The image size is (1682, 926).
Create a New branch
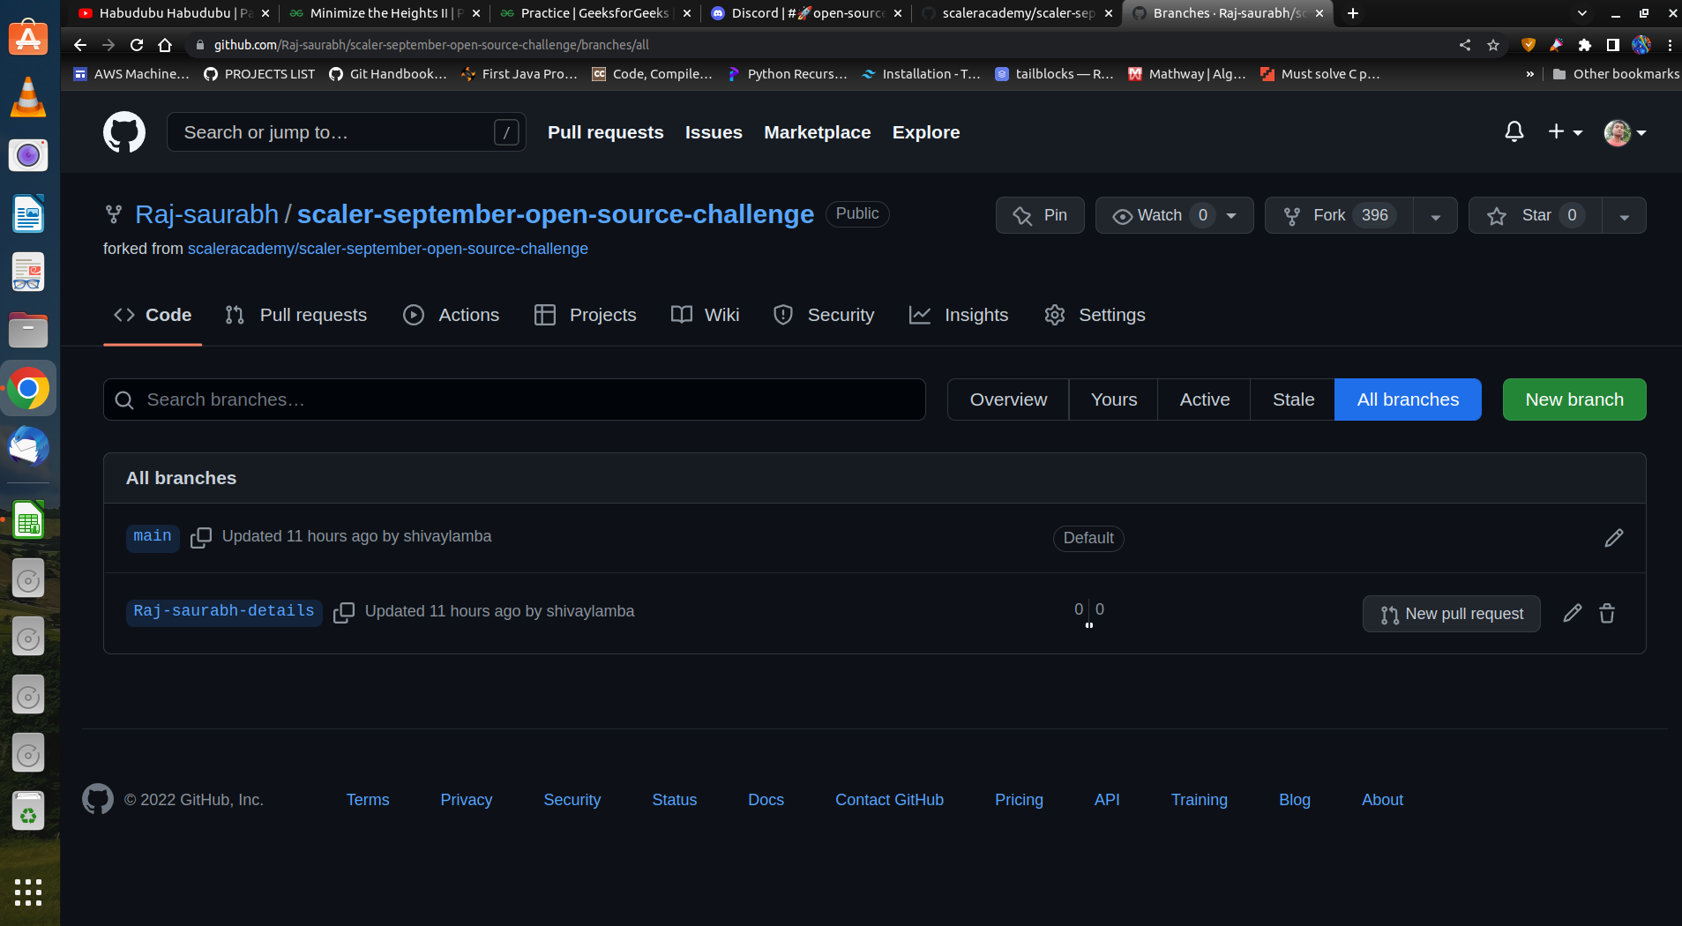pyautogui.click(x=1573, y=400)
